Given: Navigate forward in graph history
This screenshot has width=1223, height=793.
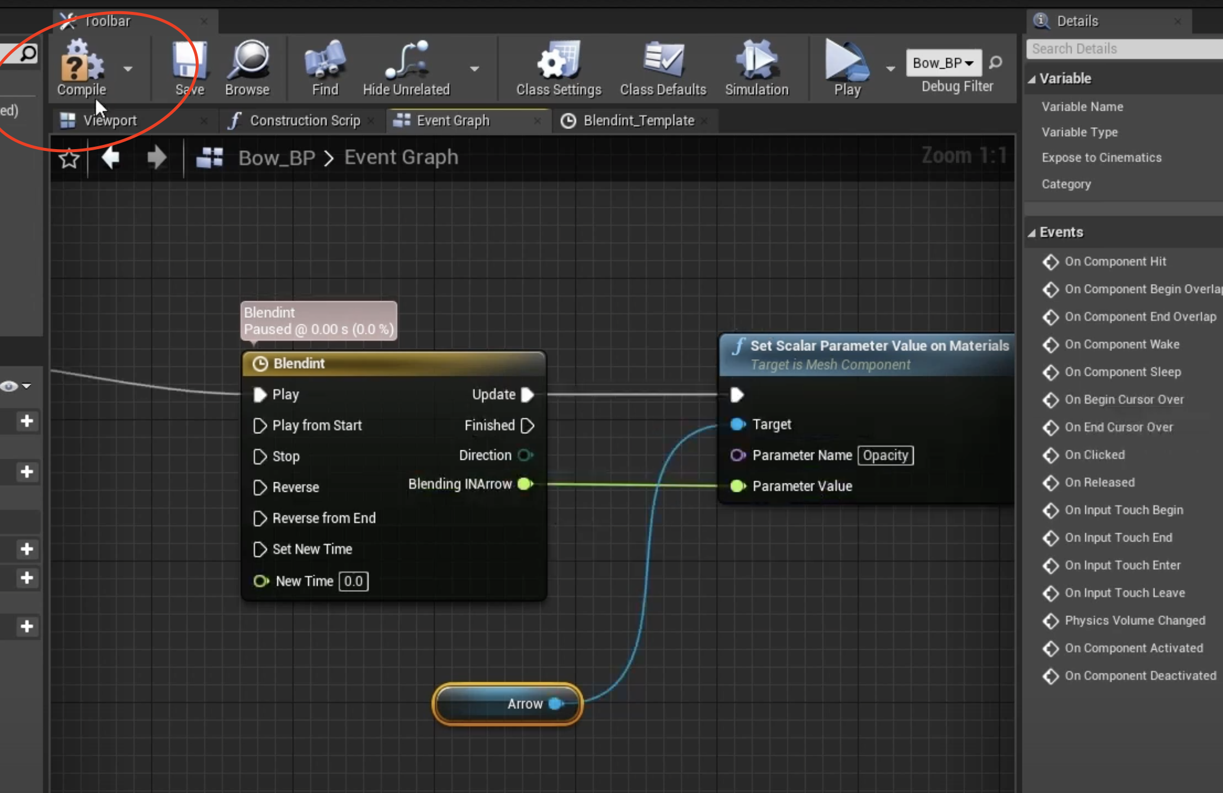Looking at the screenshot, I should 157,157.
